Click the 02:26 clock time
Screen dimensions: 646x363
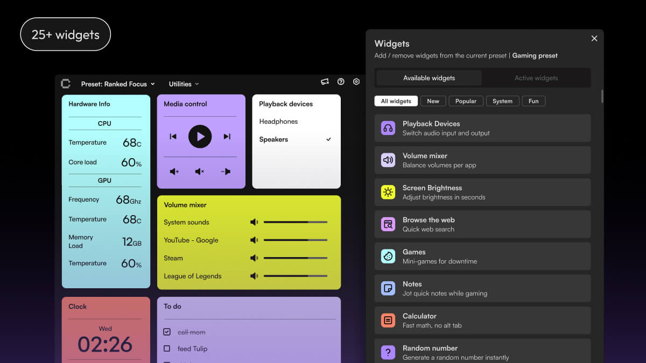(106, 344)
